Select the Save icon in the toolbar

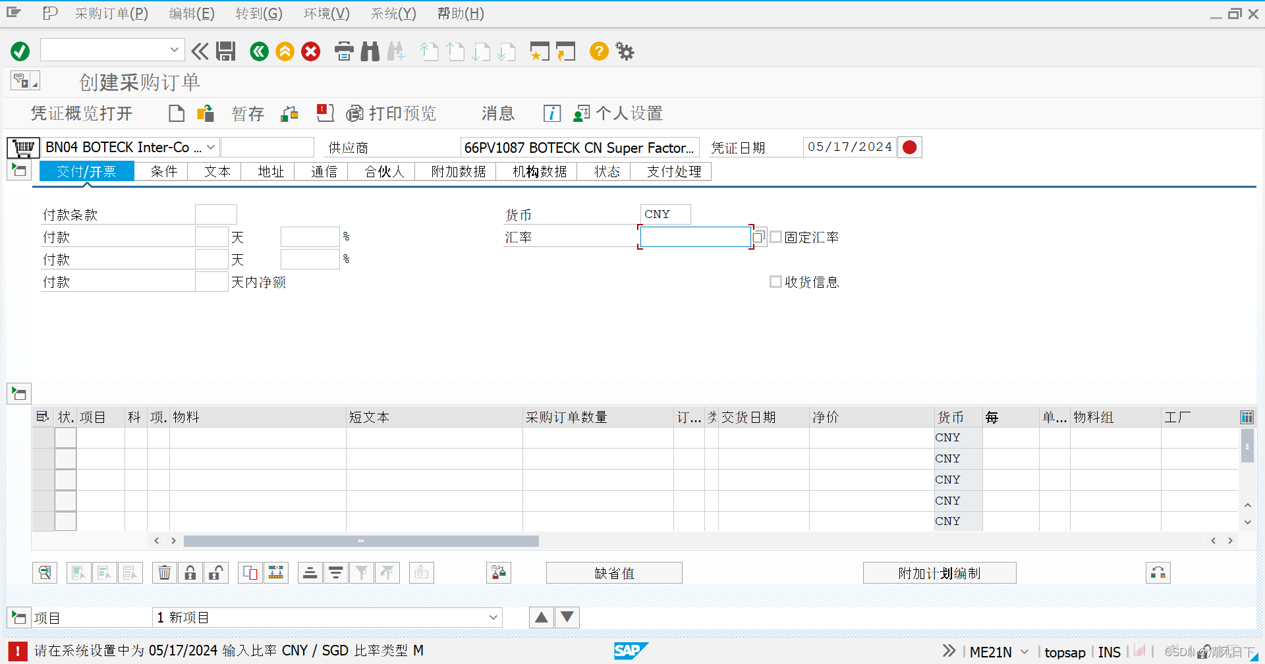226,51
